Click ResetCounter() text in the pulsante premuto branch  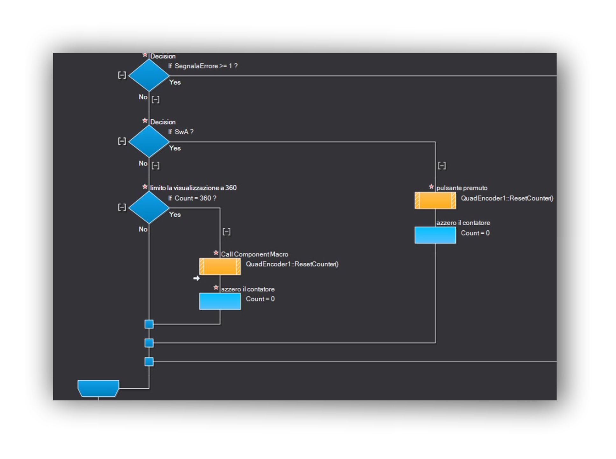click(x=531, y=198)
